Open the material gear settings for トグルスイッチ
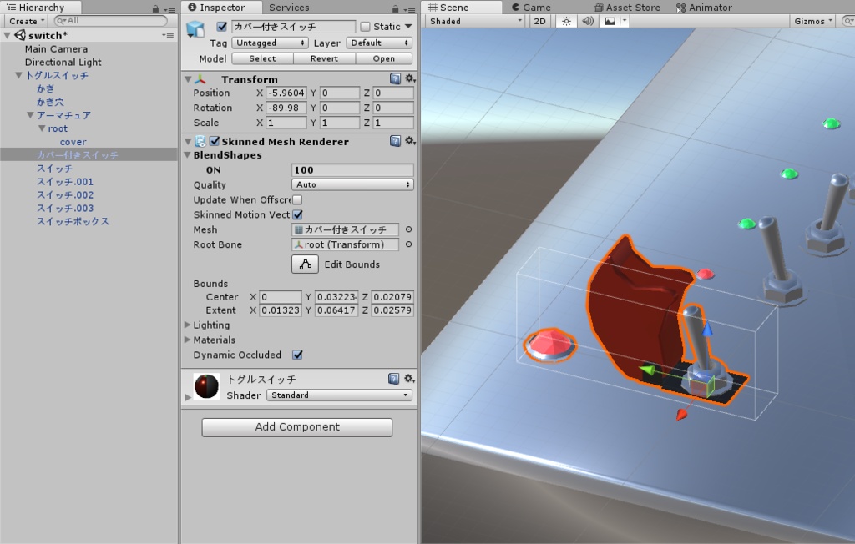 point(409,378)
